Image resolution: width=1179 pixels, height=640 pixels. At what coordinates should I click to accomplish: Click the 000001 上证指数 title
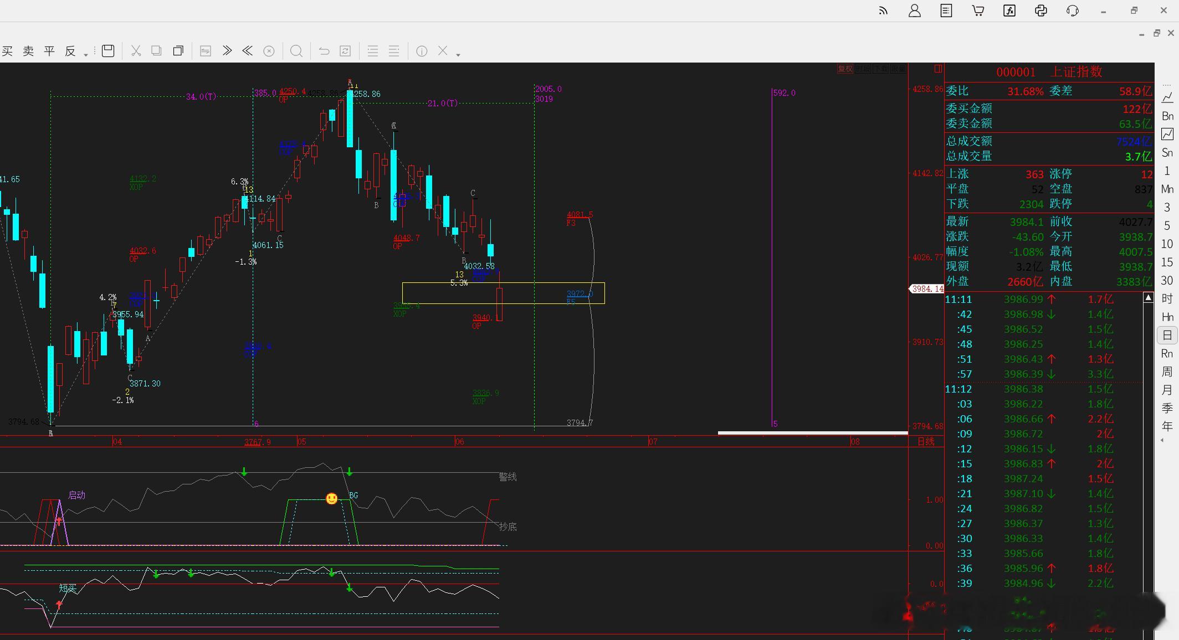(x=1049, y=72)
